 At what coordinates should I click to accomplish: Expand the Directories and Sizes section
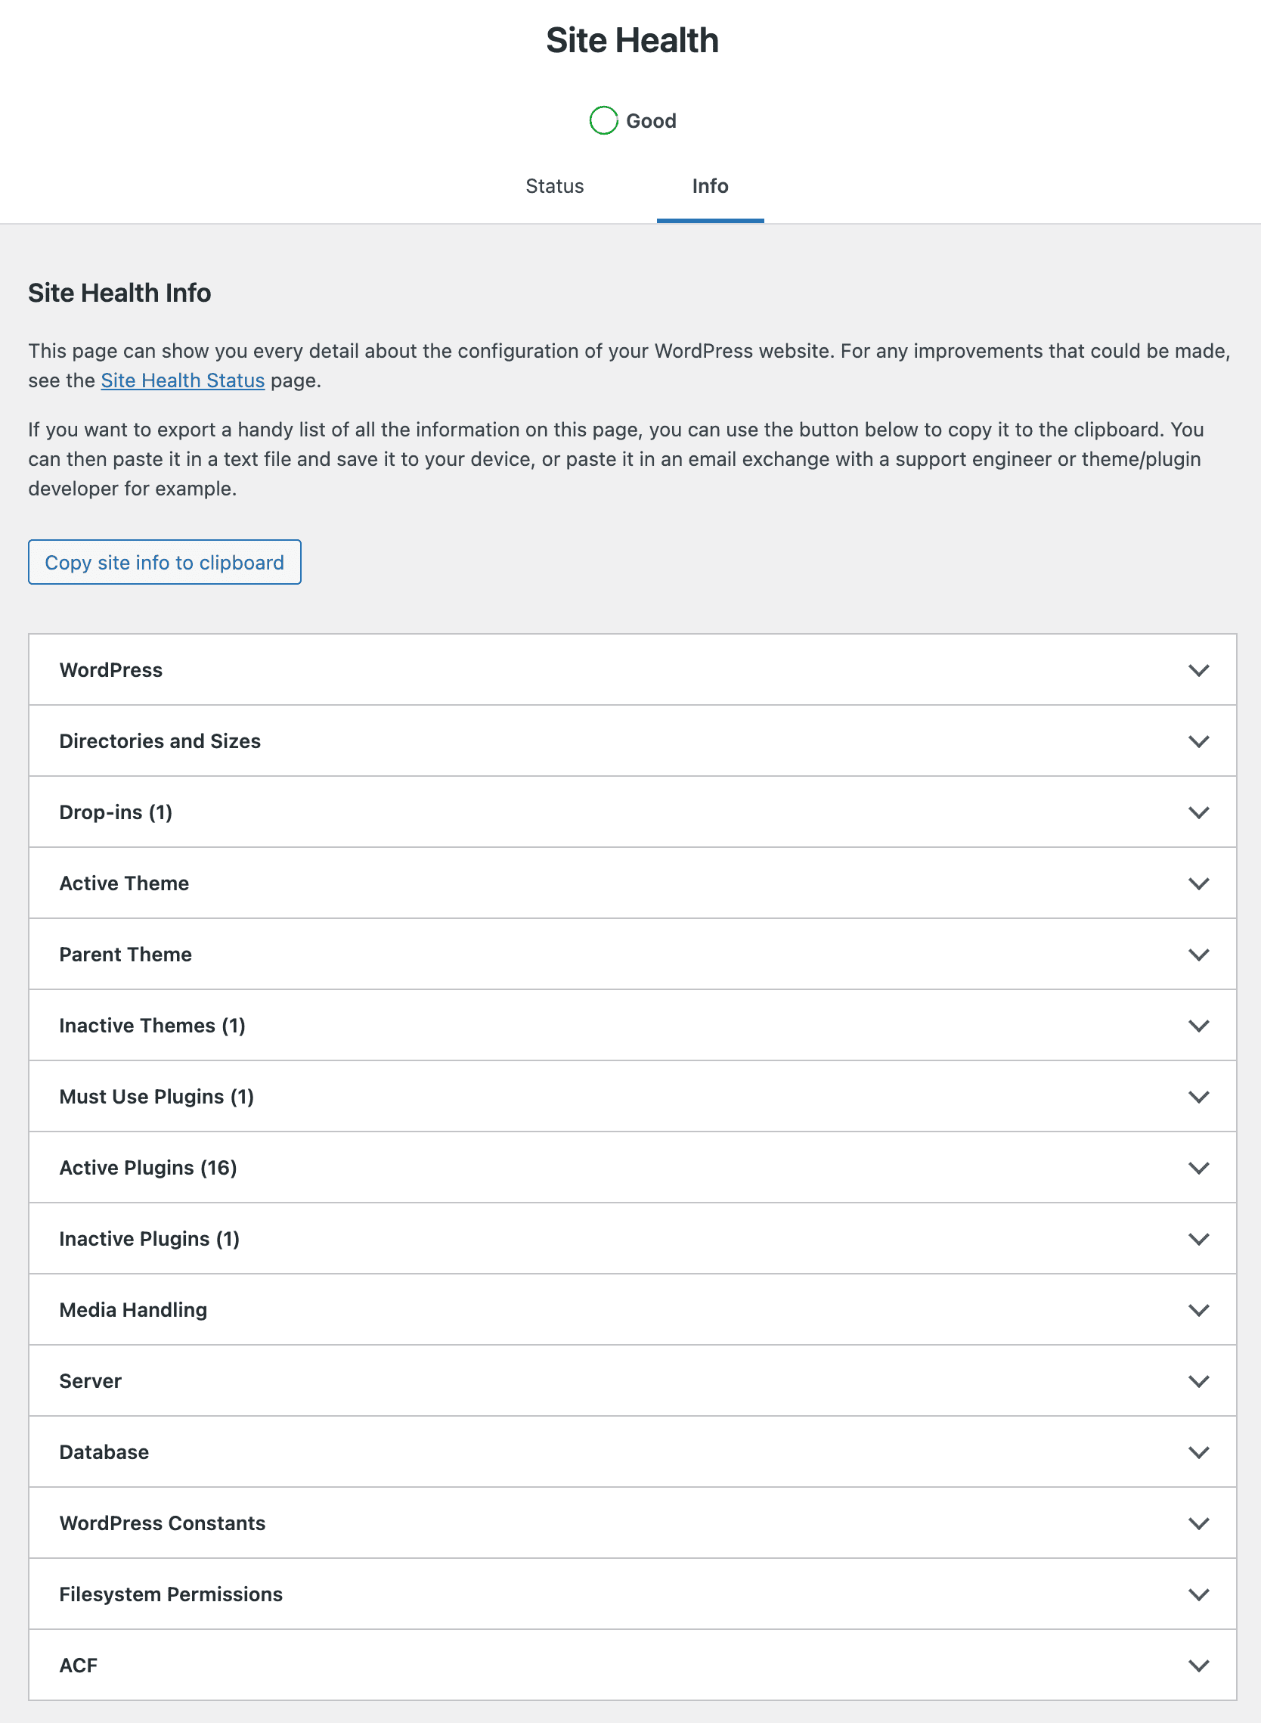pos(630,740)
